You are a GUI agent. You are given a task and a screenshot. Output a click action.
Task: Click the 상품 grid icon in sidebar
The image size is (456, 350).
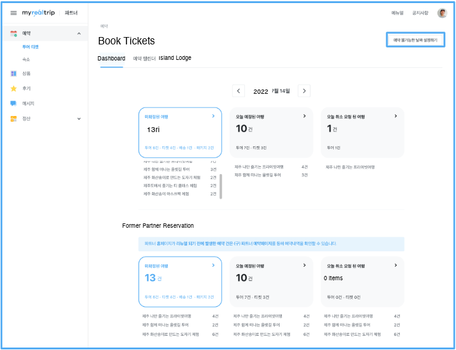pyautogui.click(x=14, y=73)
